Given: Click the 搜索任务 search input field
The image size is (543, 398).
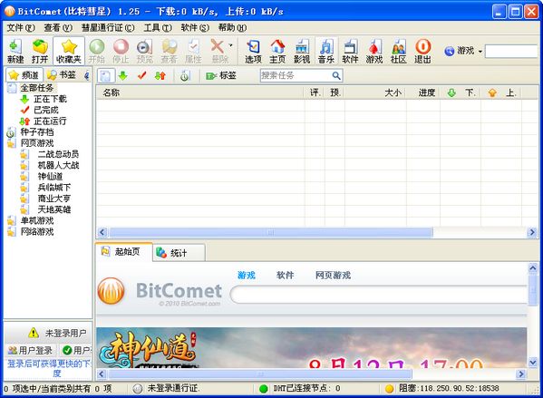Looking at the screenshot, I should 296,75.
